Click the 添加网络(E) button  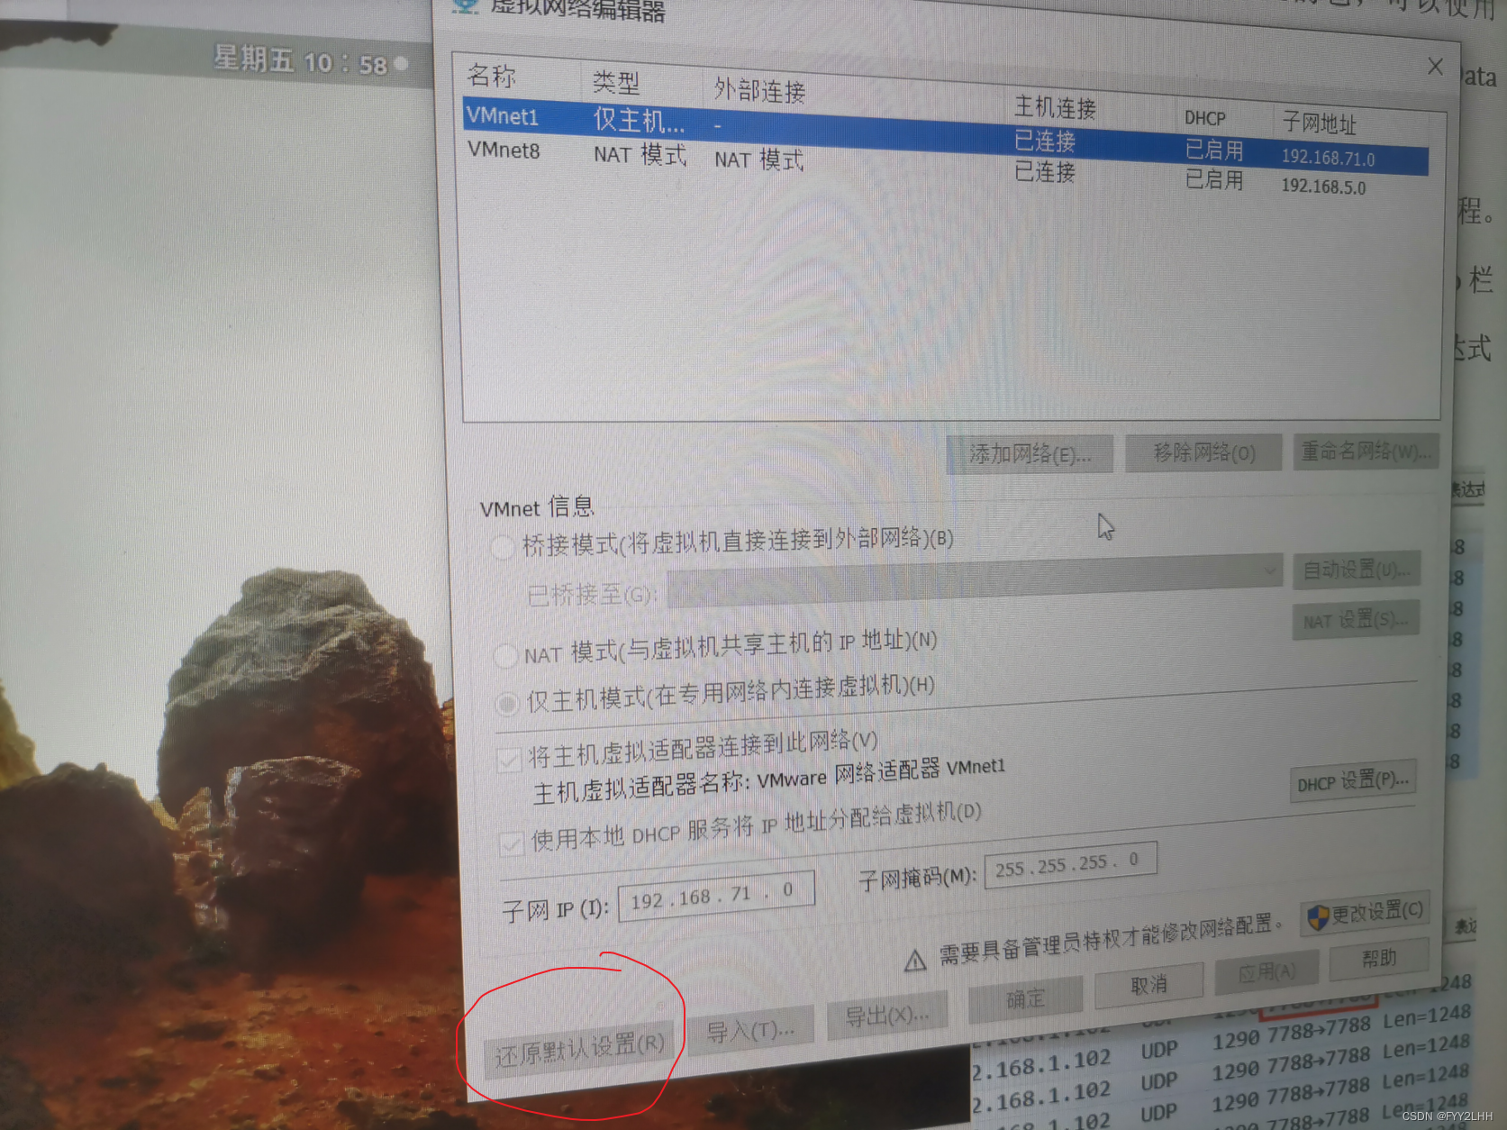(x=1030, y=454)
